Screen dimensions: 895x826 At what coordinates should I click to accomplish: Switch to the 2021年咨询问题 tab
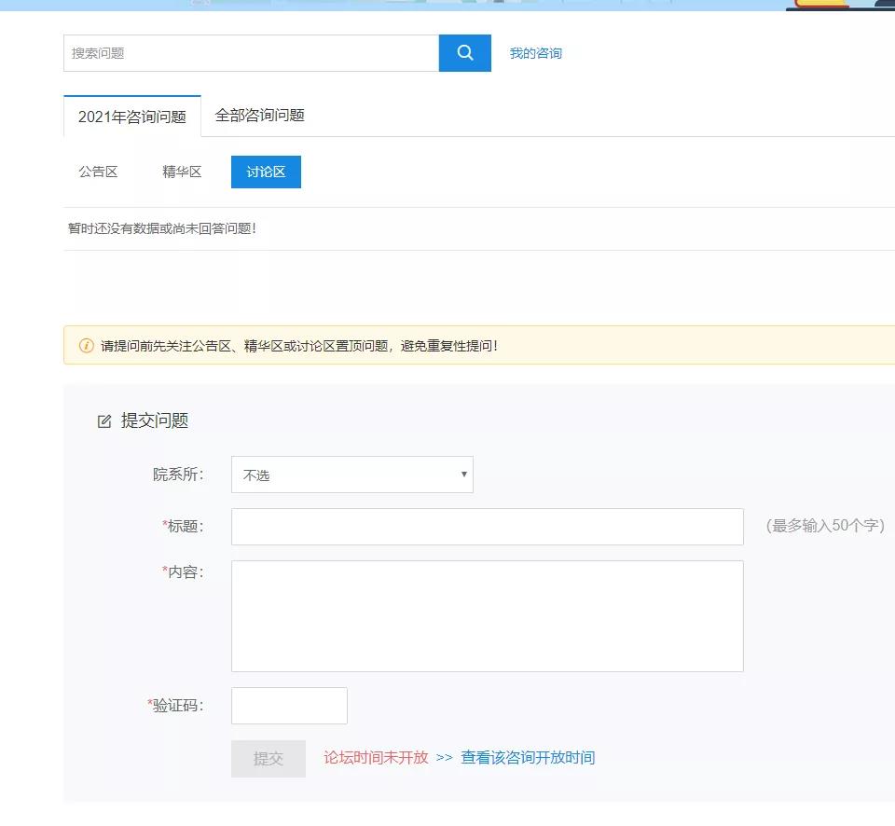[x=132, y=117]
